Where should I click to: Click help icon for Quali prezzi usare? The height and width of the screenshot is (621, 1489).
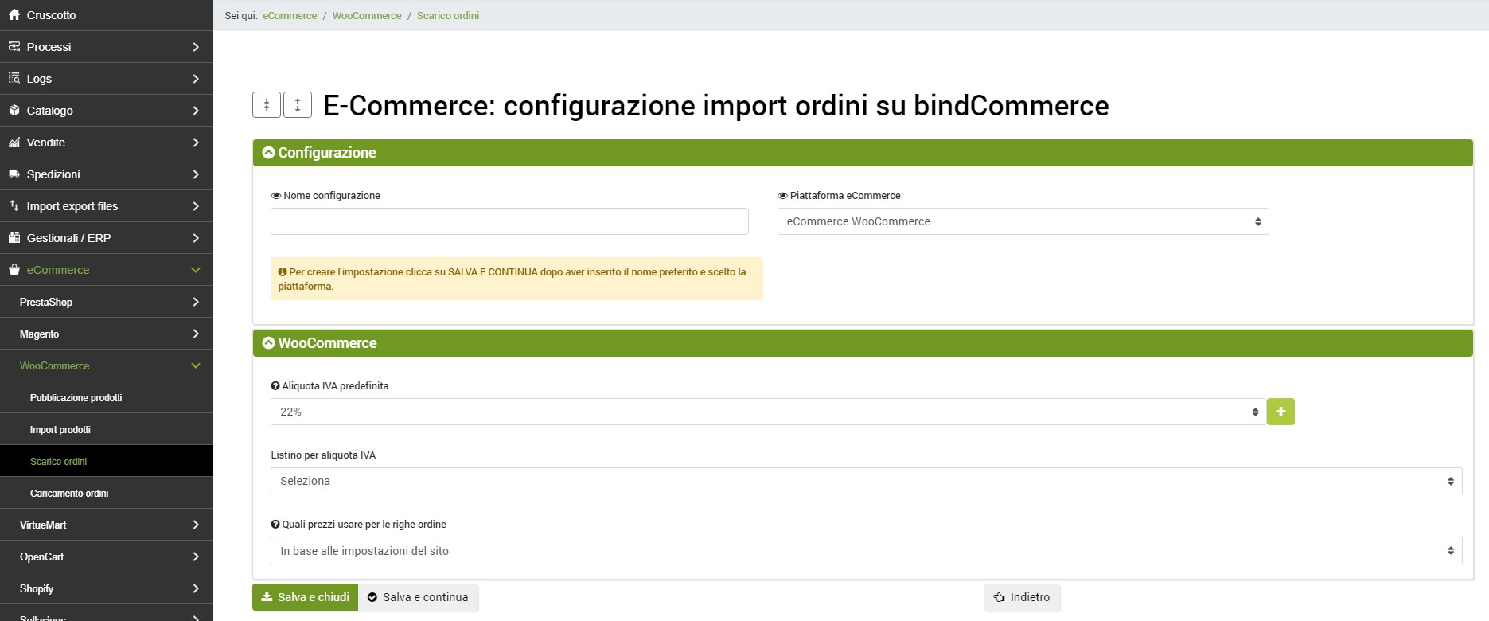pos(275,525)
